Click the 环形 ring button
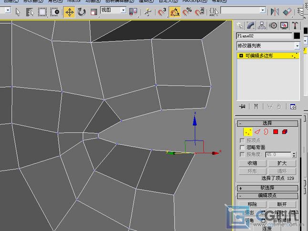 pyautogui.click(x=252, y=171)
